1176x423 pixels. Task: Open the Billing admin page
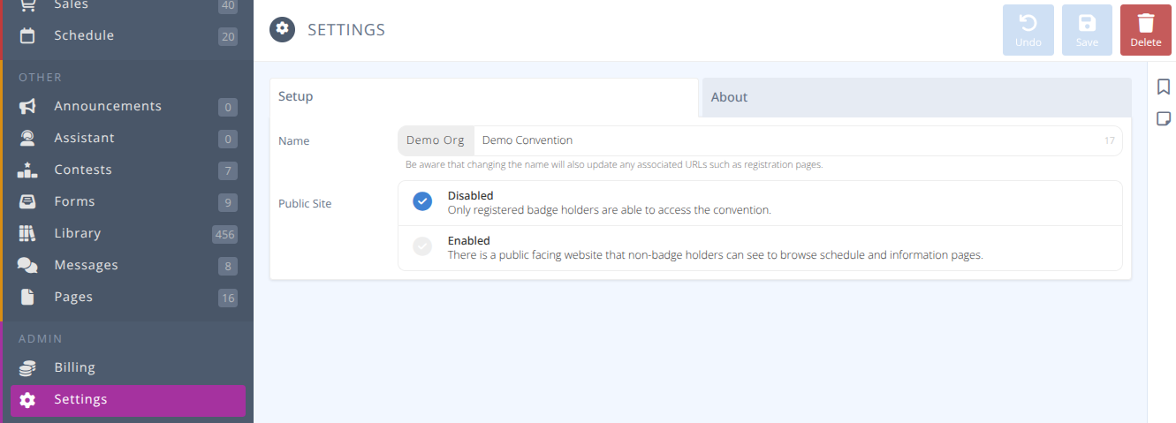pos(128,368)
